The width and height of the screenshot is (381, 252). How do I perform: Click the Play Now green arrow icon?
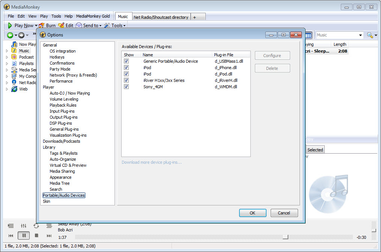[10, 25]
